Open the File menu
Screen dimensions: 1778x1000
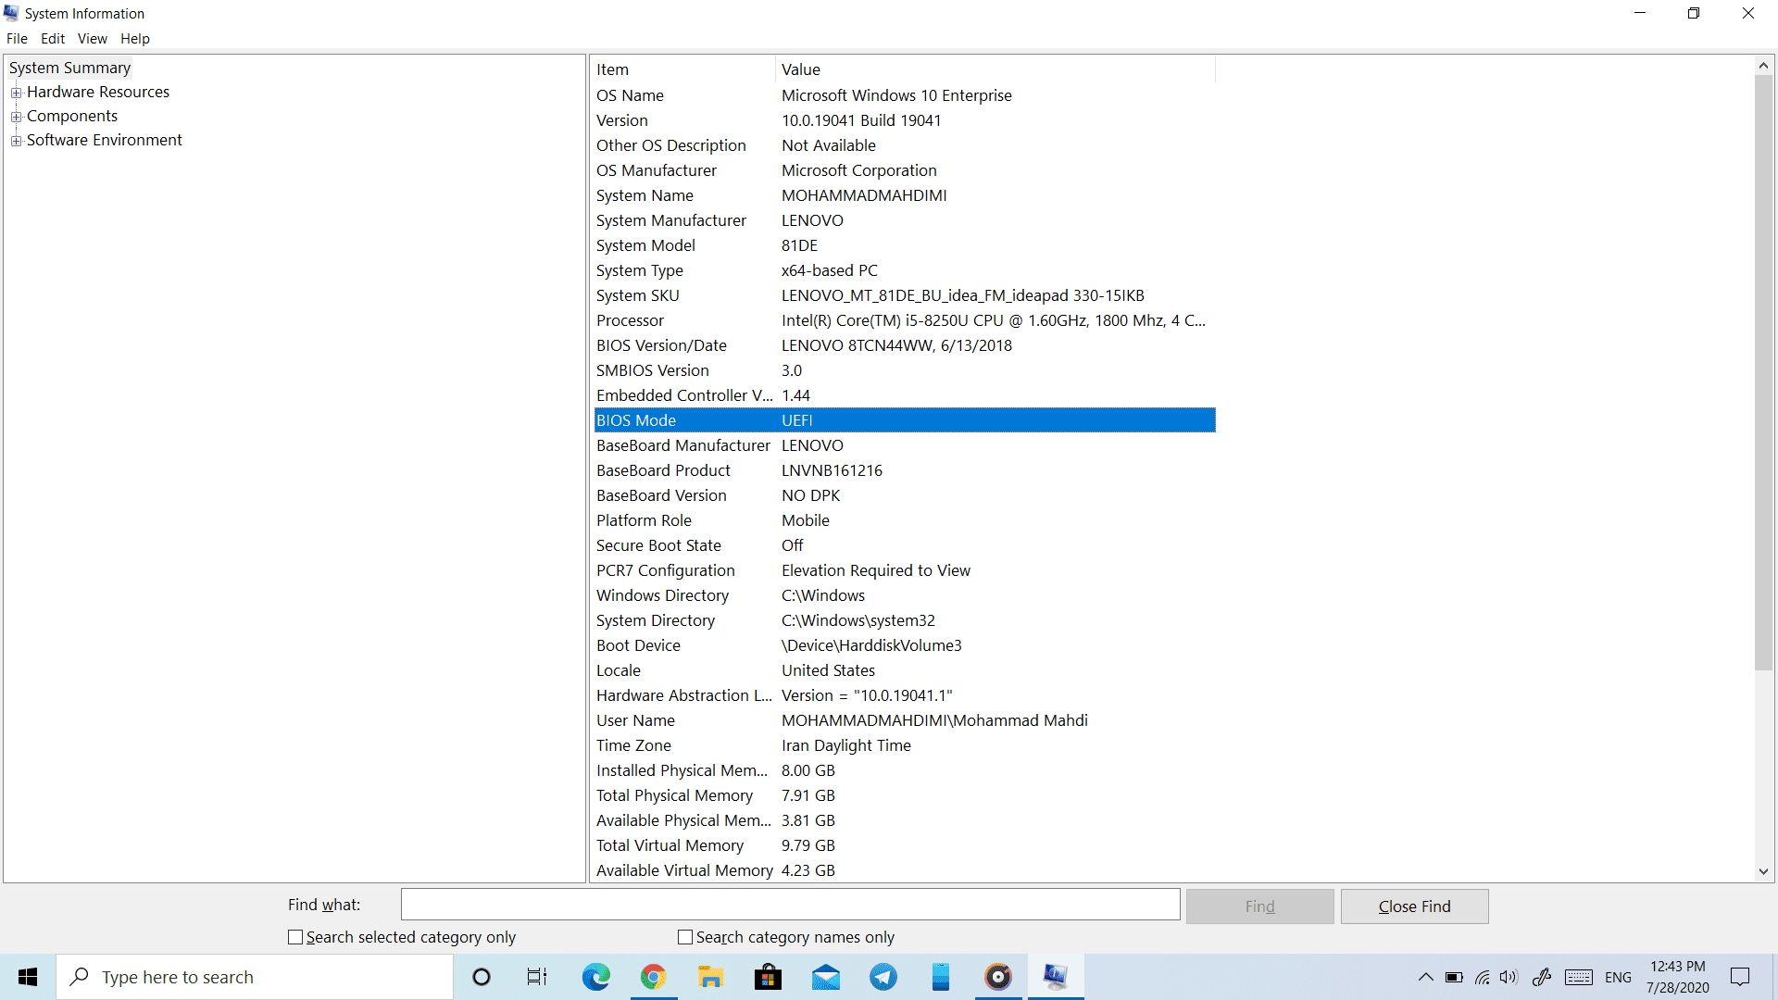pyautogui.click(x=17, y=39)
